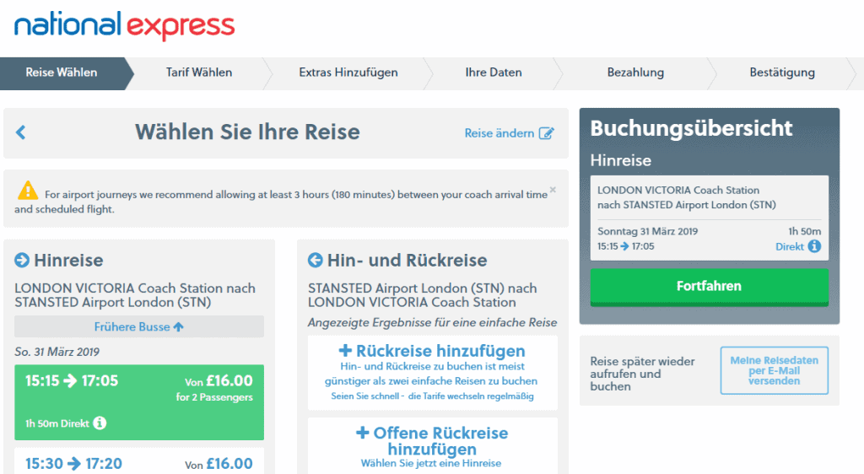Click Meine Reisedaten per E-Mail versenden
864x474 pixels.
(775, 370)
